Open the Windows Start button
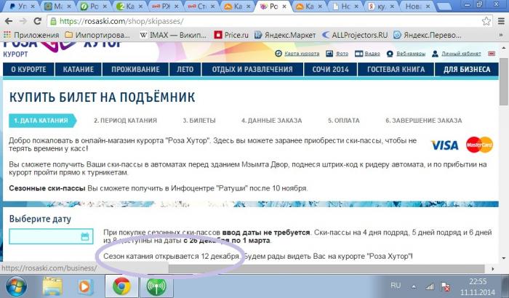509x298 pixels. point(16,286)
